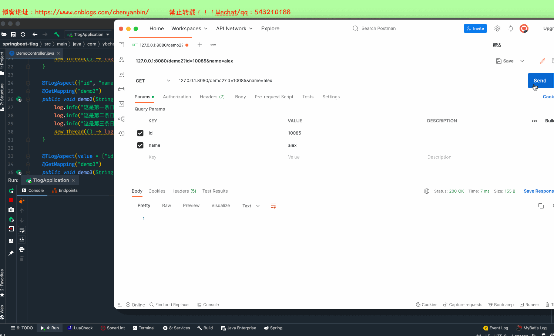Expand the API Network menu

(234, 28)
